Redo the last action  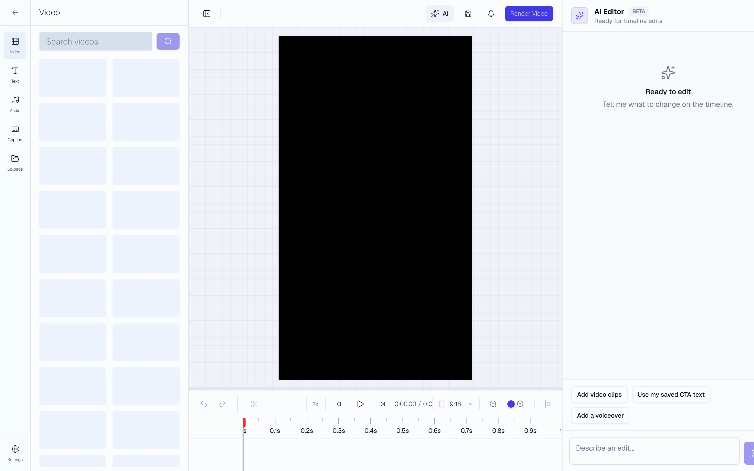click(223, 404)
